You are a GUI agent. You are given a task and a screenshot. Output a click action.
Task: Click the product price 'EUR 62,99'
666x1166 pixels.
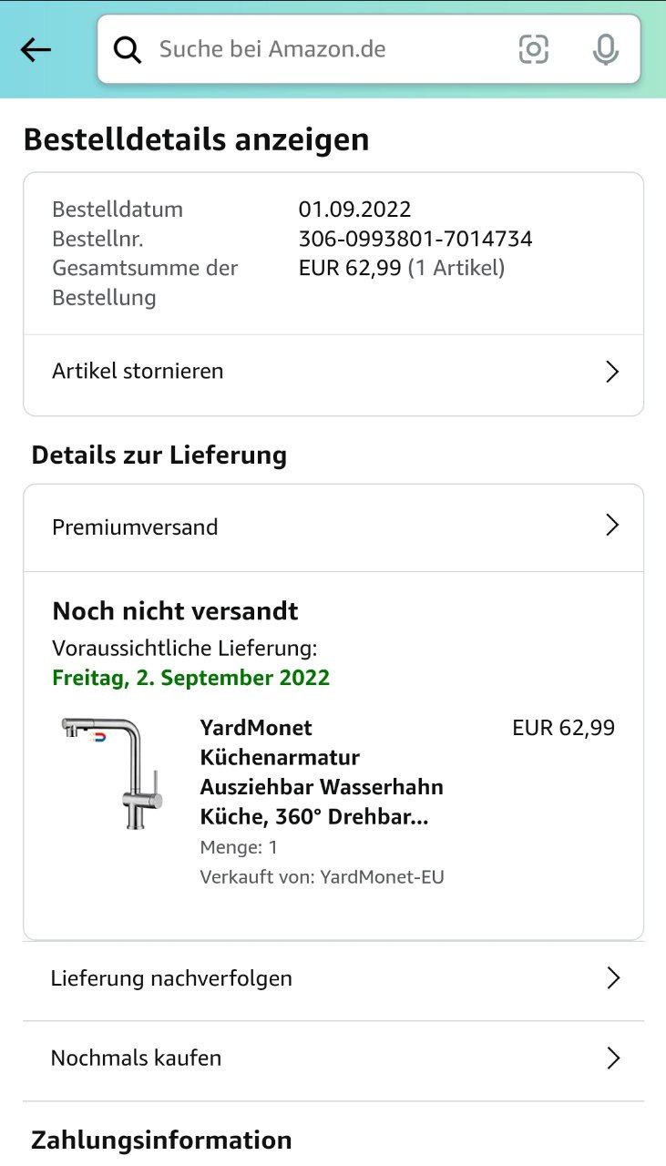coord(563,728)
